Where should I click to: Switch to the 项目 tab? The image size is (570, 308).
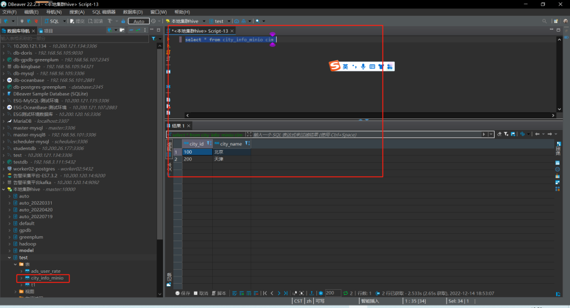(x=46, y=31)
